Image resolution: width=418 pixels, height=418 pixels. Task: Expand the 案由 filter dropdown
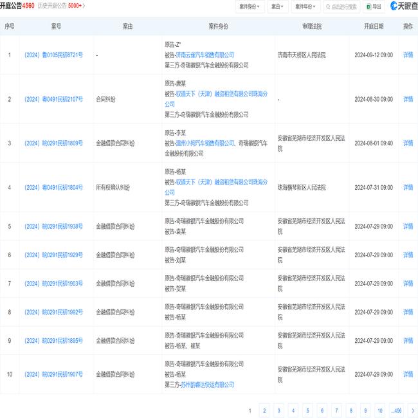pos(278,6)
